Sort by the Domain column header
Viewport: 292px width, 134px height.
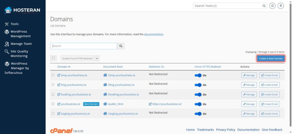tap(64, 67)
